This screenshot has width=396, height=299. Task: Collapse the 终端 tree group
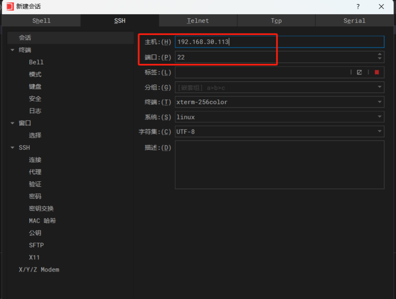[x=12, y=50]
